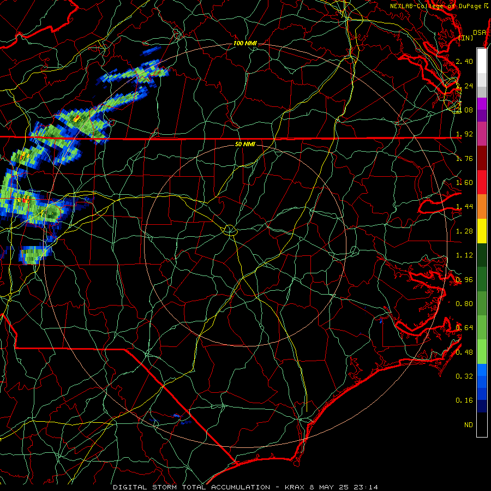Click the DSA product label
491x491 pixels.
[x=480, y=33]
